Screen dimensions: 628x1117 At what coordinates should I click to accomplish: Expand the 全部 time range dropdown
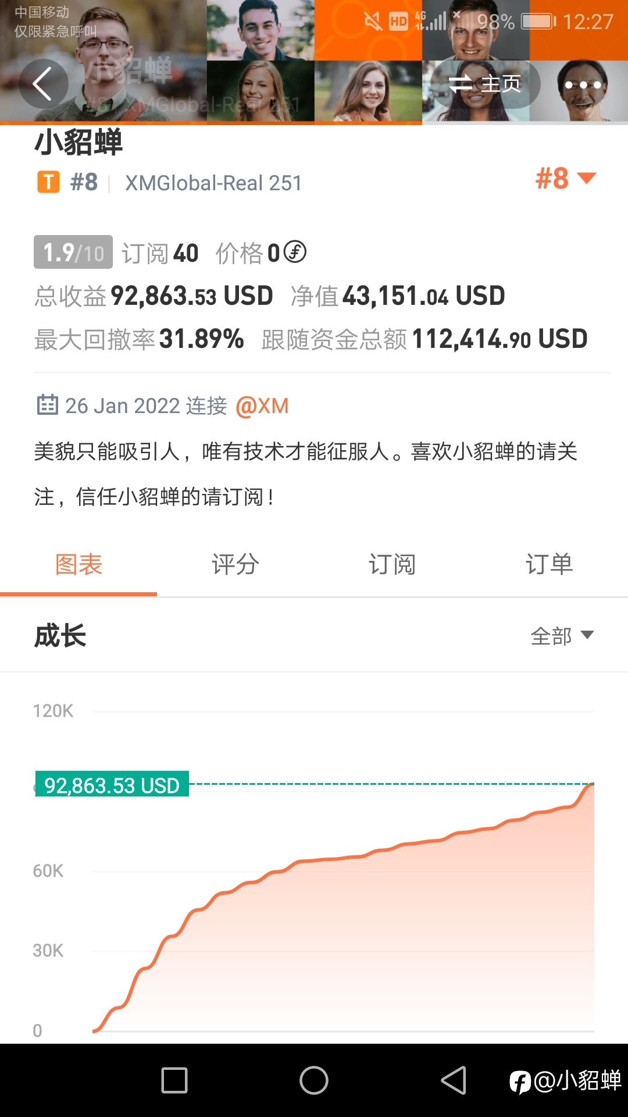(562, 635)
